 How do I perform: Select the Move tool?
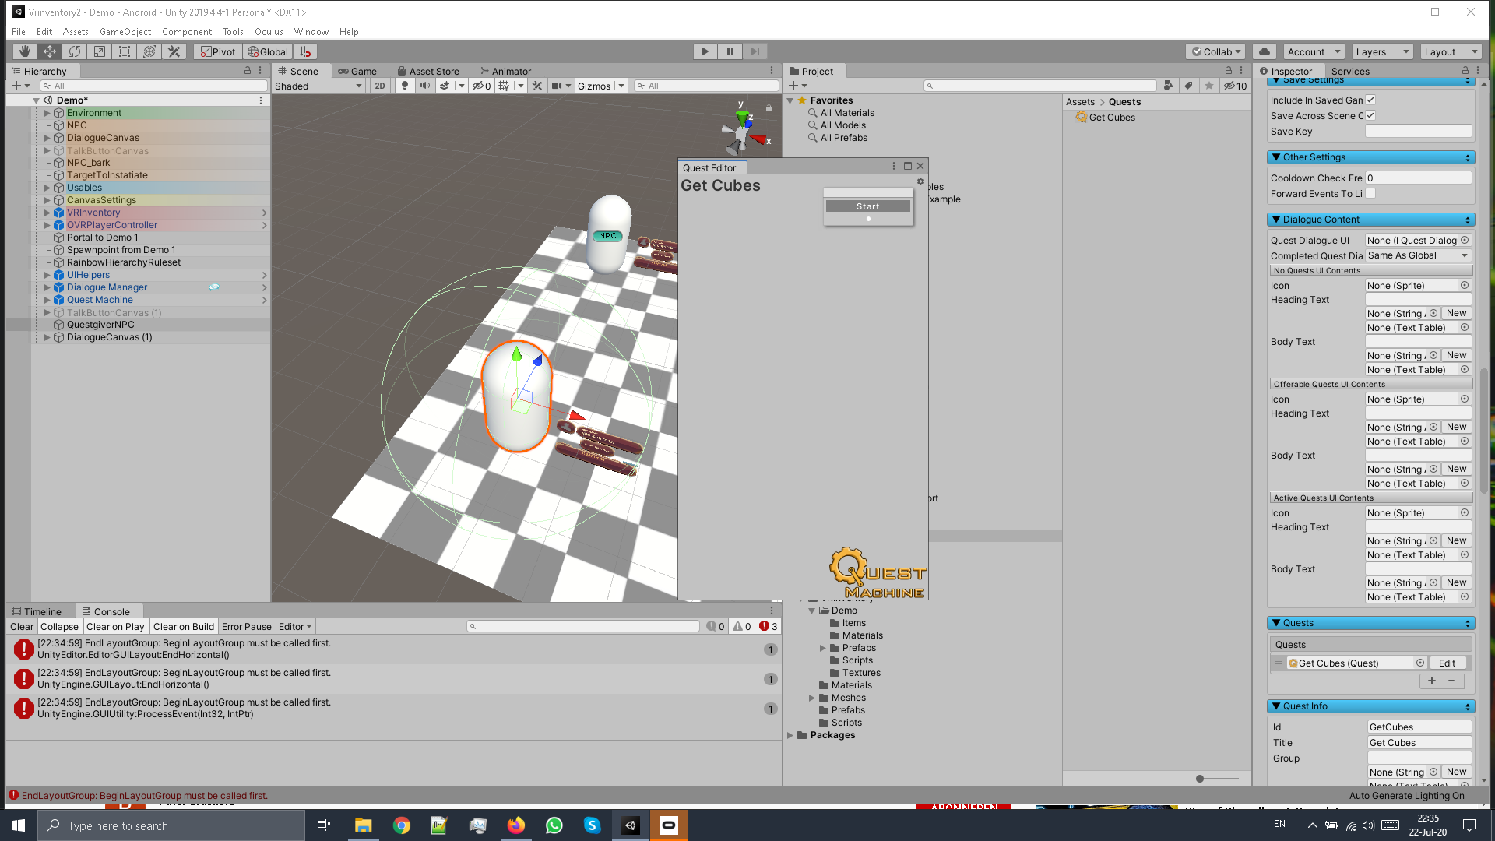coord(50,51)
